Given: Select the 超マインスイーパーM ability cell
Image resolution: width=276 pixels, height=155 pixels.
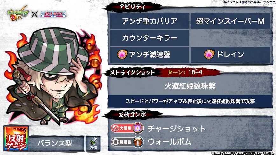Looking at the screenshot, I should coord(230,21).
